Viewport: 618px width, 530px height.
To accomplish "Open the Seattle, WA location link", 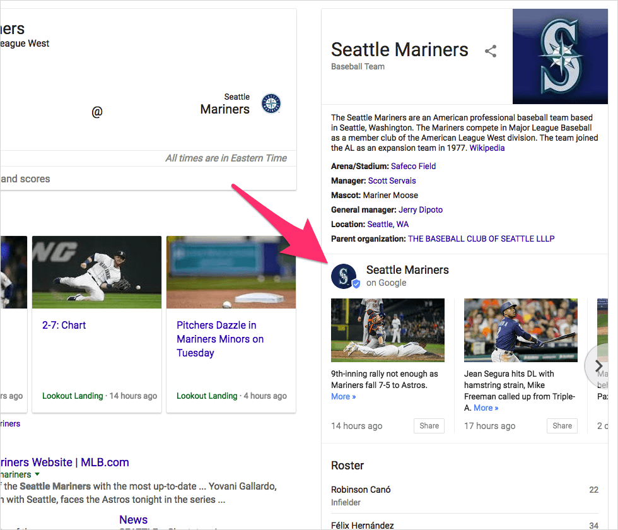I will point(388,225).
